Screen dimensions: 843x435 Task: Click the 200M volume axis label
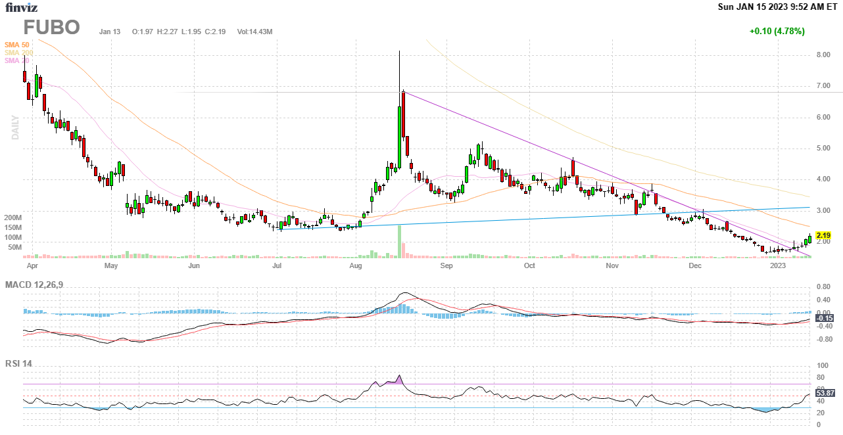(13, 217)
